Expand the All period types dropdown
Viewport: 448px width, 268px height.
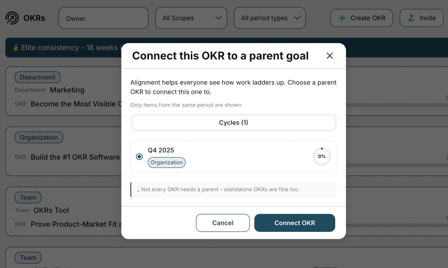tap(270, 18)
